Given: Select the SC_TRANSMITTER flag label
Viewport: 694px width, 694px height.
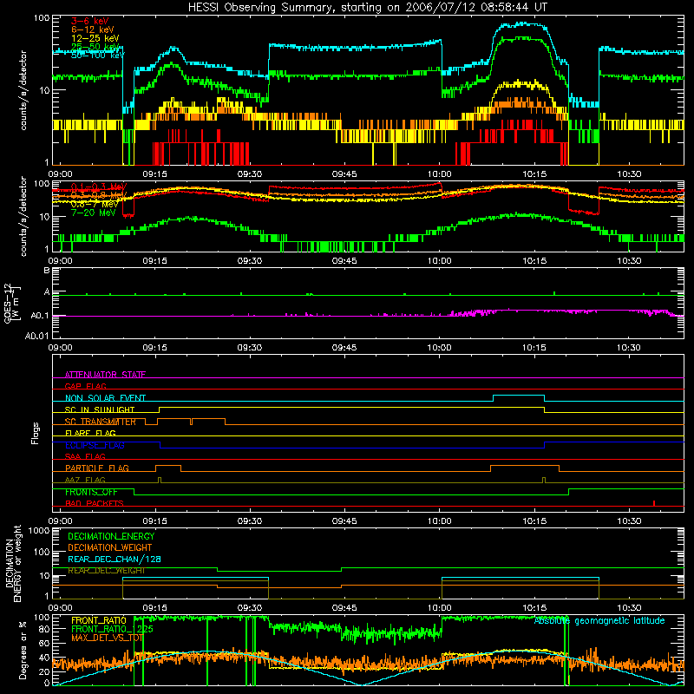Looking at the screenshot, I should (101, 422).
